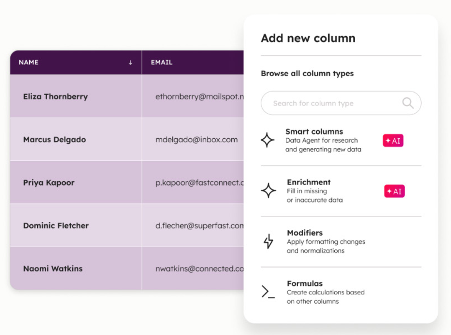Click the EMAIL column header

point(161,62)
